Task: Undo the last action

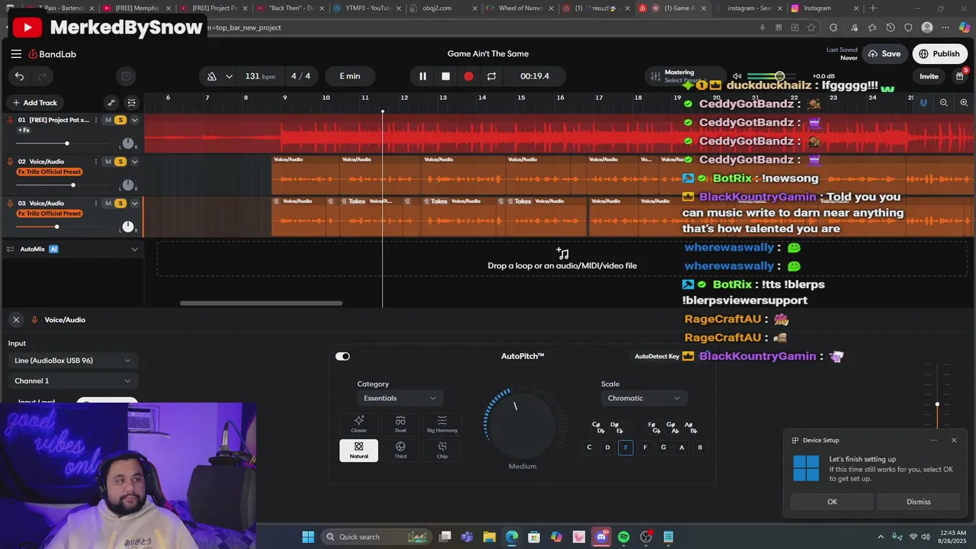Action: tap(19, 76)
